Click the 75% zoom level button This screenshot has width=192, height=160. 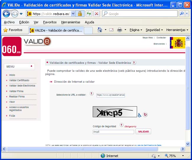coord(170,156)
